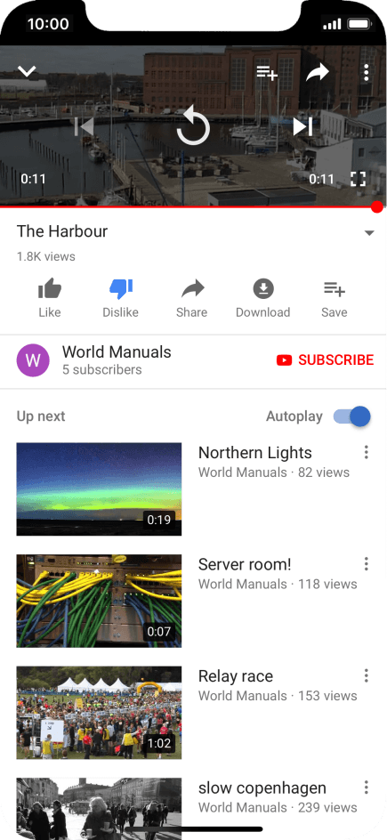The height and width of the screenshot is (840, 387).
Task: Click the red progress bar scrubber handle
Action: click(x=377, y=206)
